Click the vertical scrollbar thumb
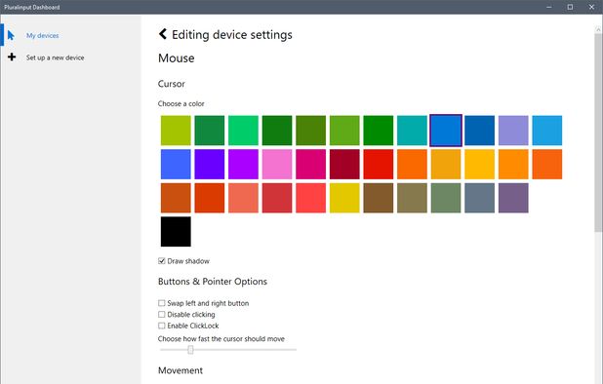Image resolution: width=603 pixels, height=384 pixels. (598, 133)
